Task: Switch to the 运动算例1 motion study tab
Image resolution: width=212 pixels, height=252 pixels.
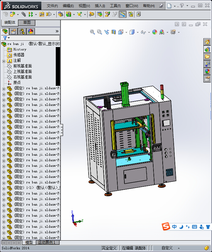Action: click(48, 242)
